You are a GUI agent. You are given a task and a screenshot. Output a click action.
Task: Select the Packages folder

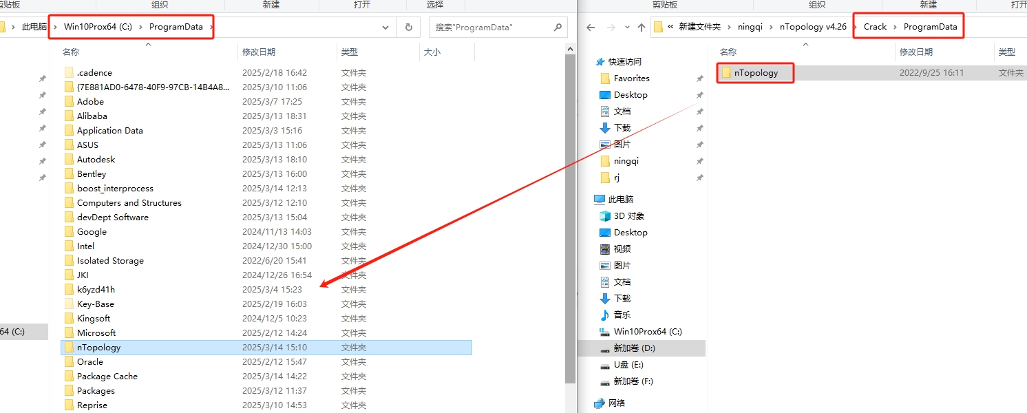pyautogui.click(x=96, y=390)
